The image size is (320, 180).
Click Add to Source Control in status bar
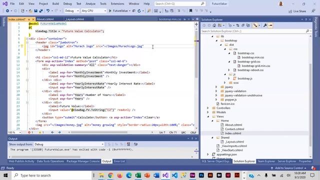click(289, 168)
